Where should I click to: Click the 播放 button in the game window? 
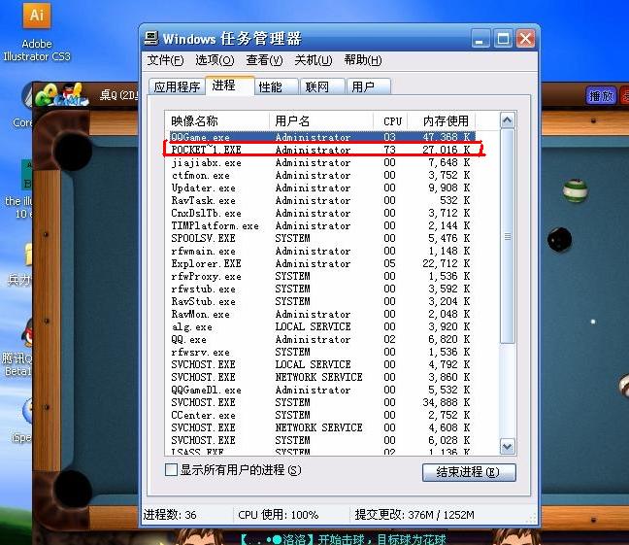coord(601,96)
